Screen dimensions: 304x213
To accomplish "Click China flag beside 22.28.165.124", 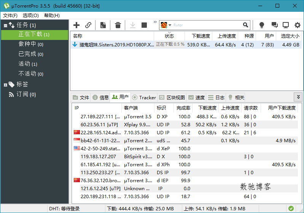I will pos(77,132).
